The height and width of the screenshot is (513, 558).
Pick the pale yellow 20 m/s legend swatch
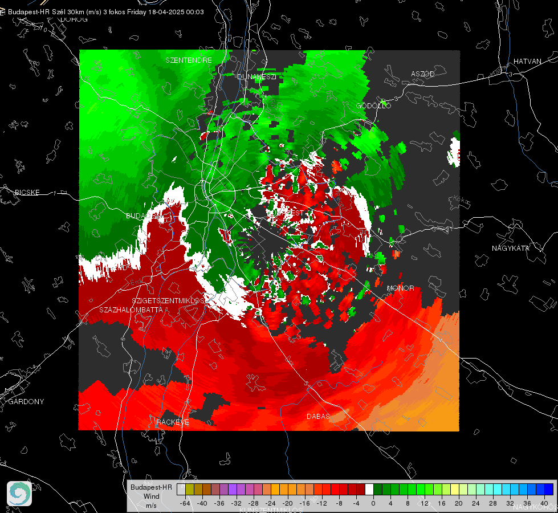455,489
